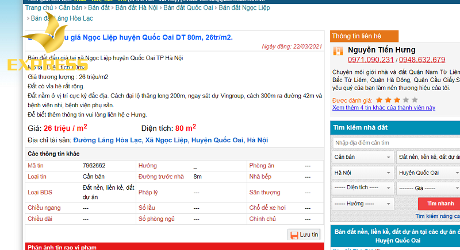
Task: Click the first rating star
Action: coord(379,100)
